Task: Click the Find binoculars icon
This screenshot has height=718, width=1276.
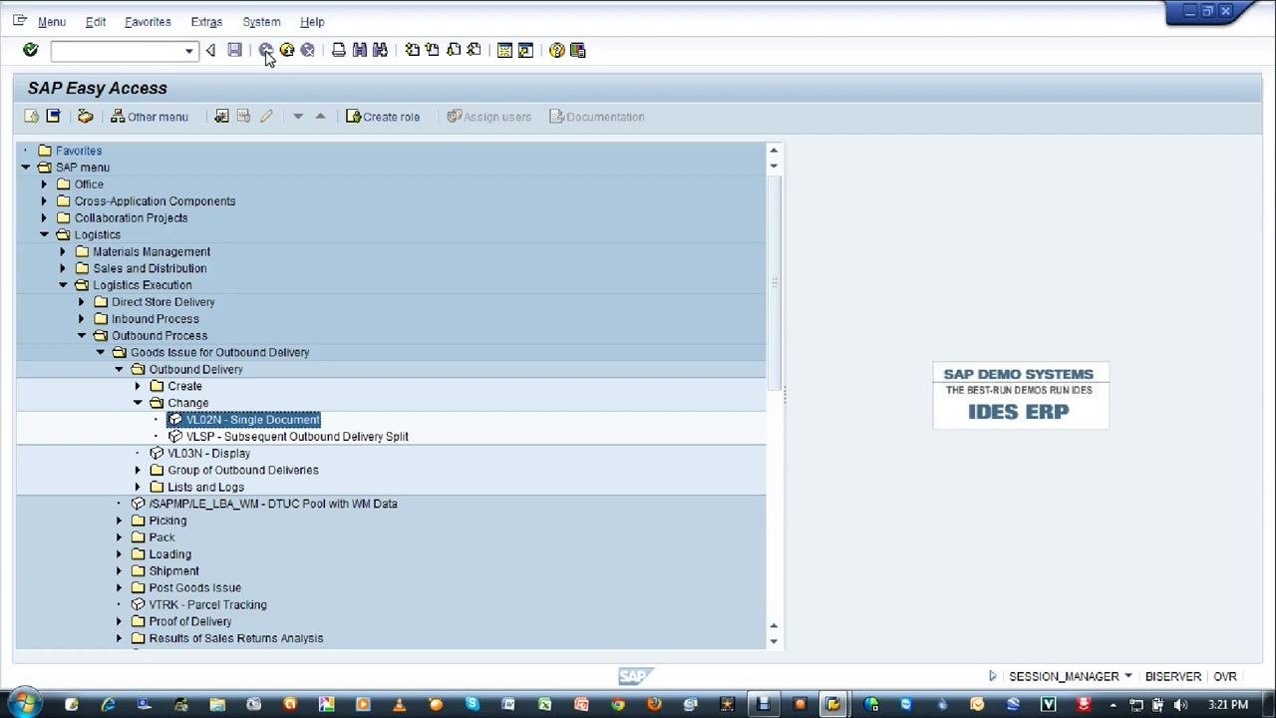Action: coord(360,50)
